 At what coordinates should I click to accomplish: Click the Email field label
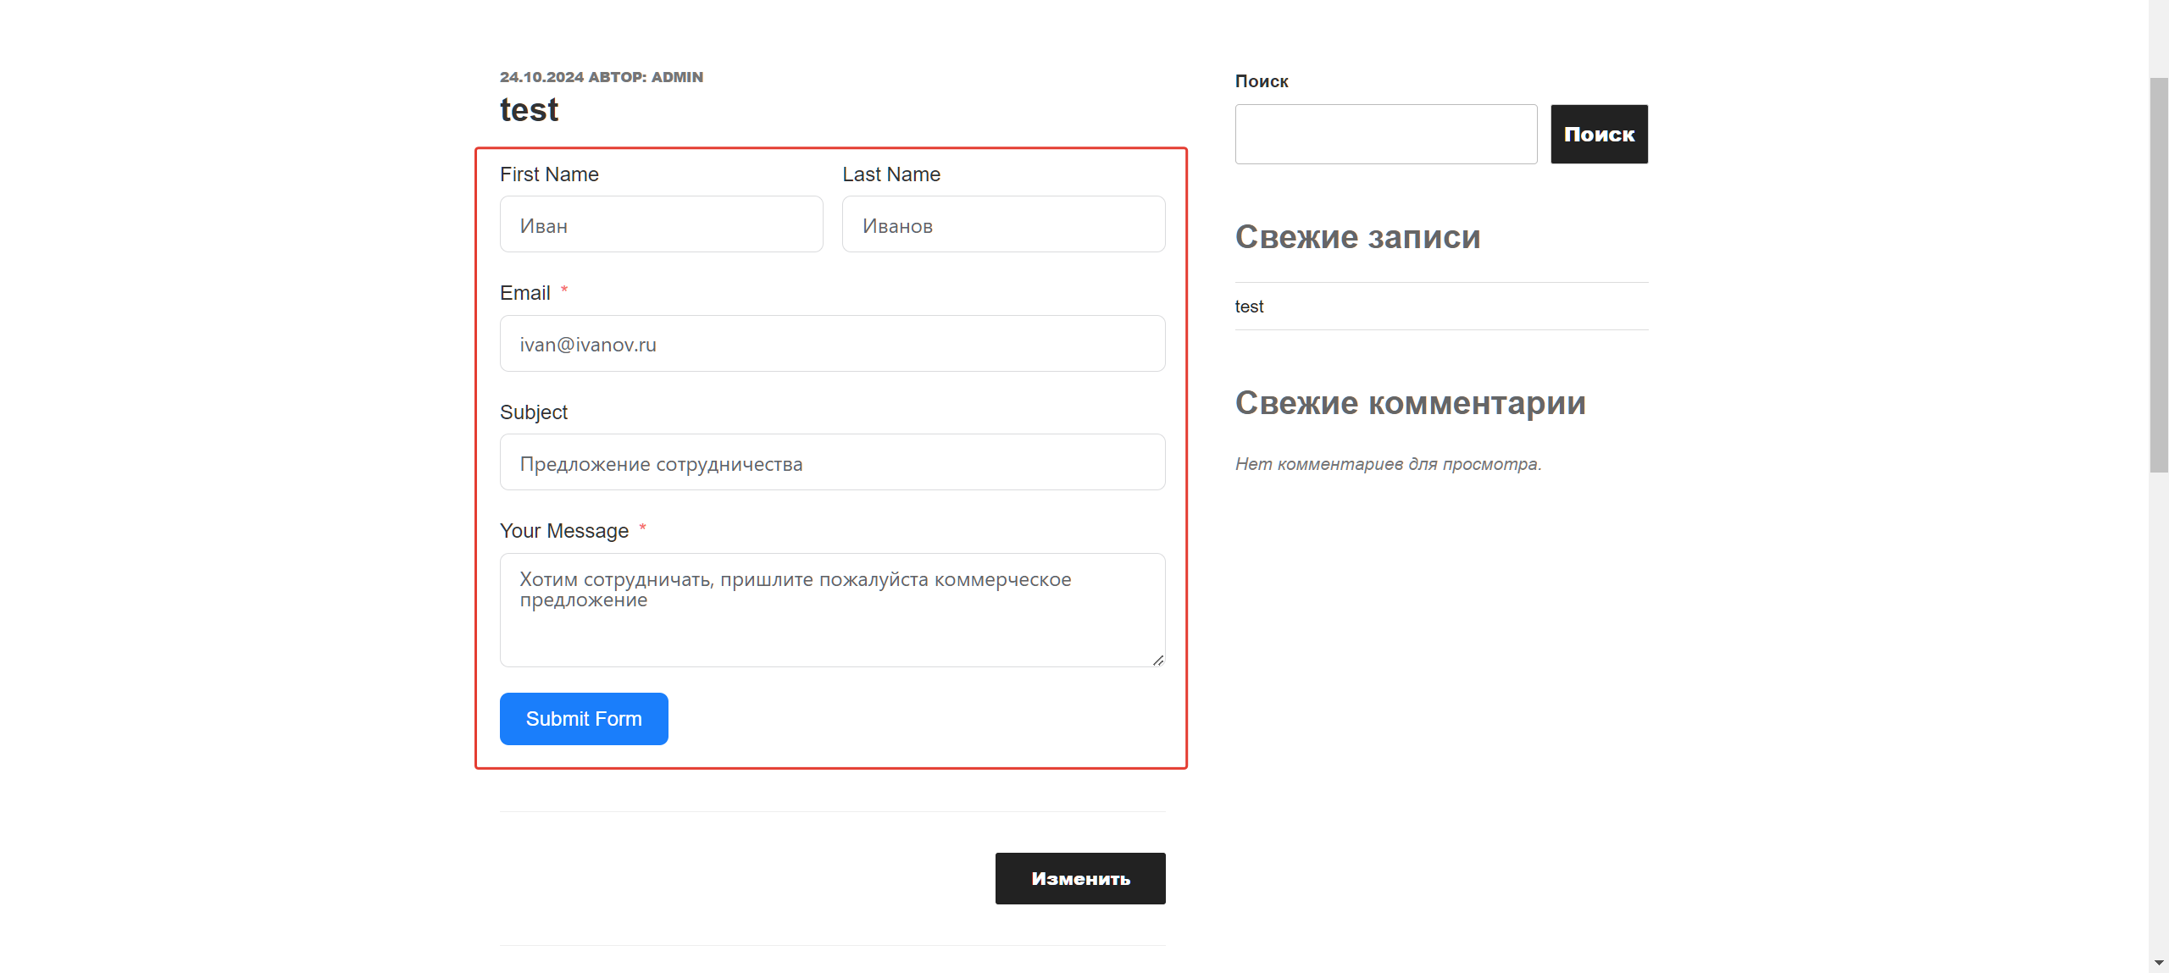tap(525, 292)
